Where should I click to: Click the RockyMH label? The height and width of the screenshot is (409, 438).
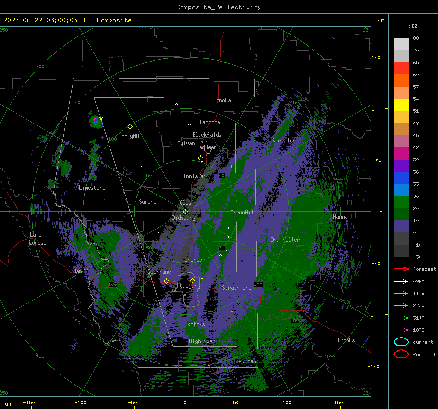[128, 136]
